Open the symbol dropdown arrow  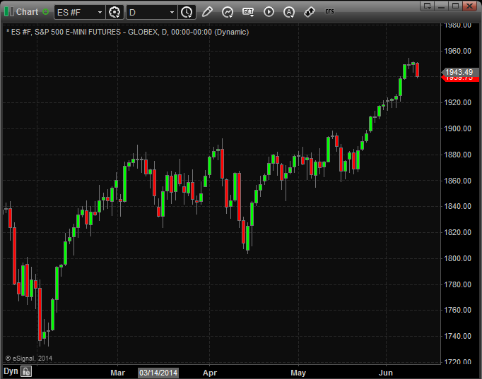point(100,12)
